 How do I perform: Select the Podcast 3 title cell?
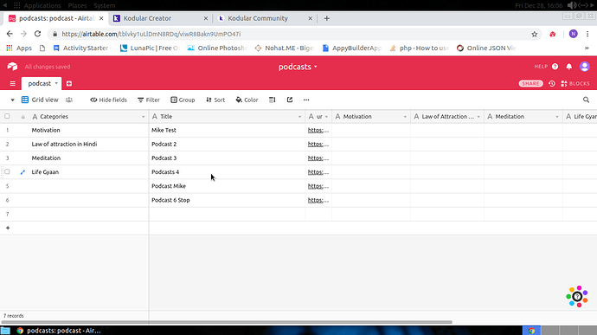pyautogui.click(x=227, y=158)
